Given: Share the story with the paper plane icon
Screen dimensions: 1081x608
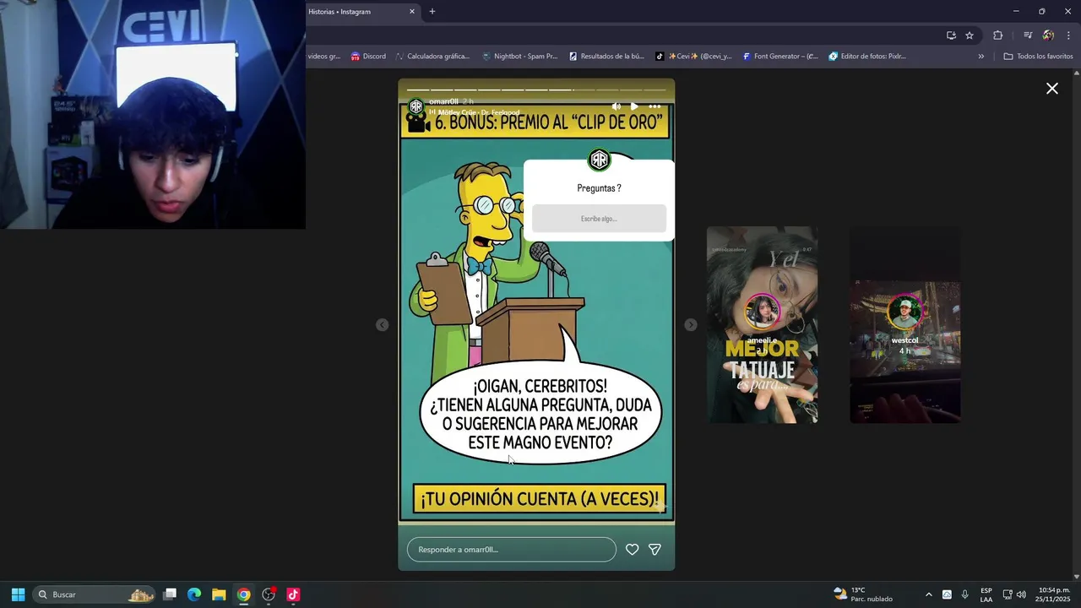Looking at the screenshot, I should pyautogui.click(x=655, y=550).
